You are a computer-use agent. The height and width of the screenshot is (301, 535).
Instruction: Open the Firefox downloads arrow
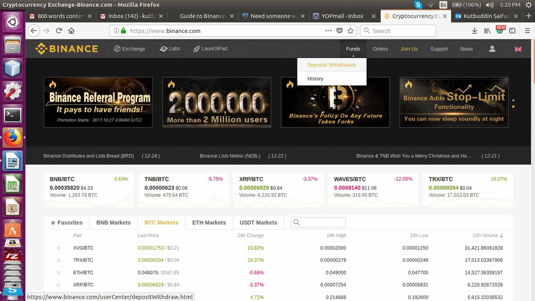point(474,31)
